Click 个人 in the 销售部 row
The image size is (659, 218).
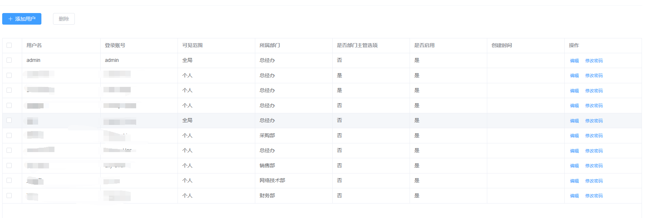(x=187, y=165)
